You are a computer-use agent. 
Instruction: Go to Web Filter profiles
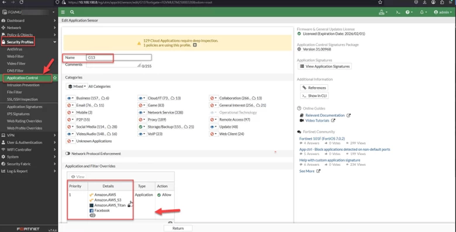point(15,57)
